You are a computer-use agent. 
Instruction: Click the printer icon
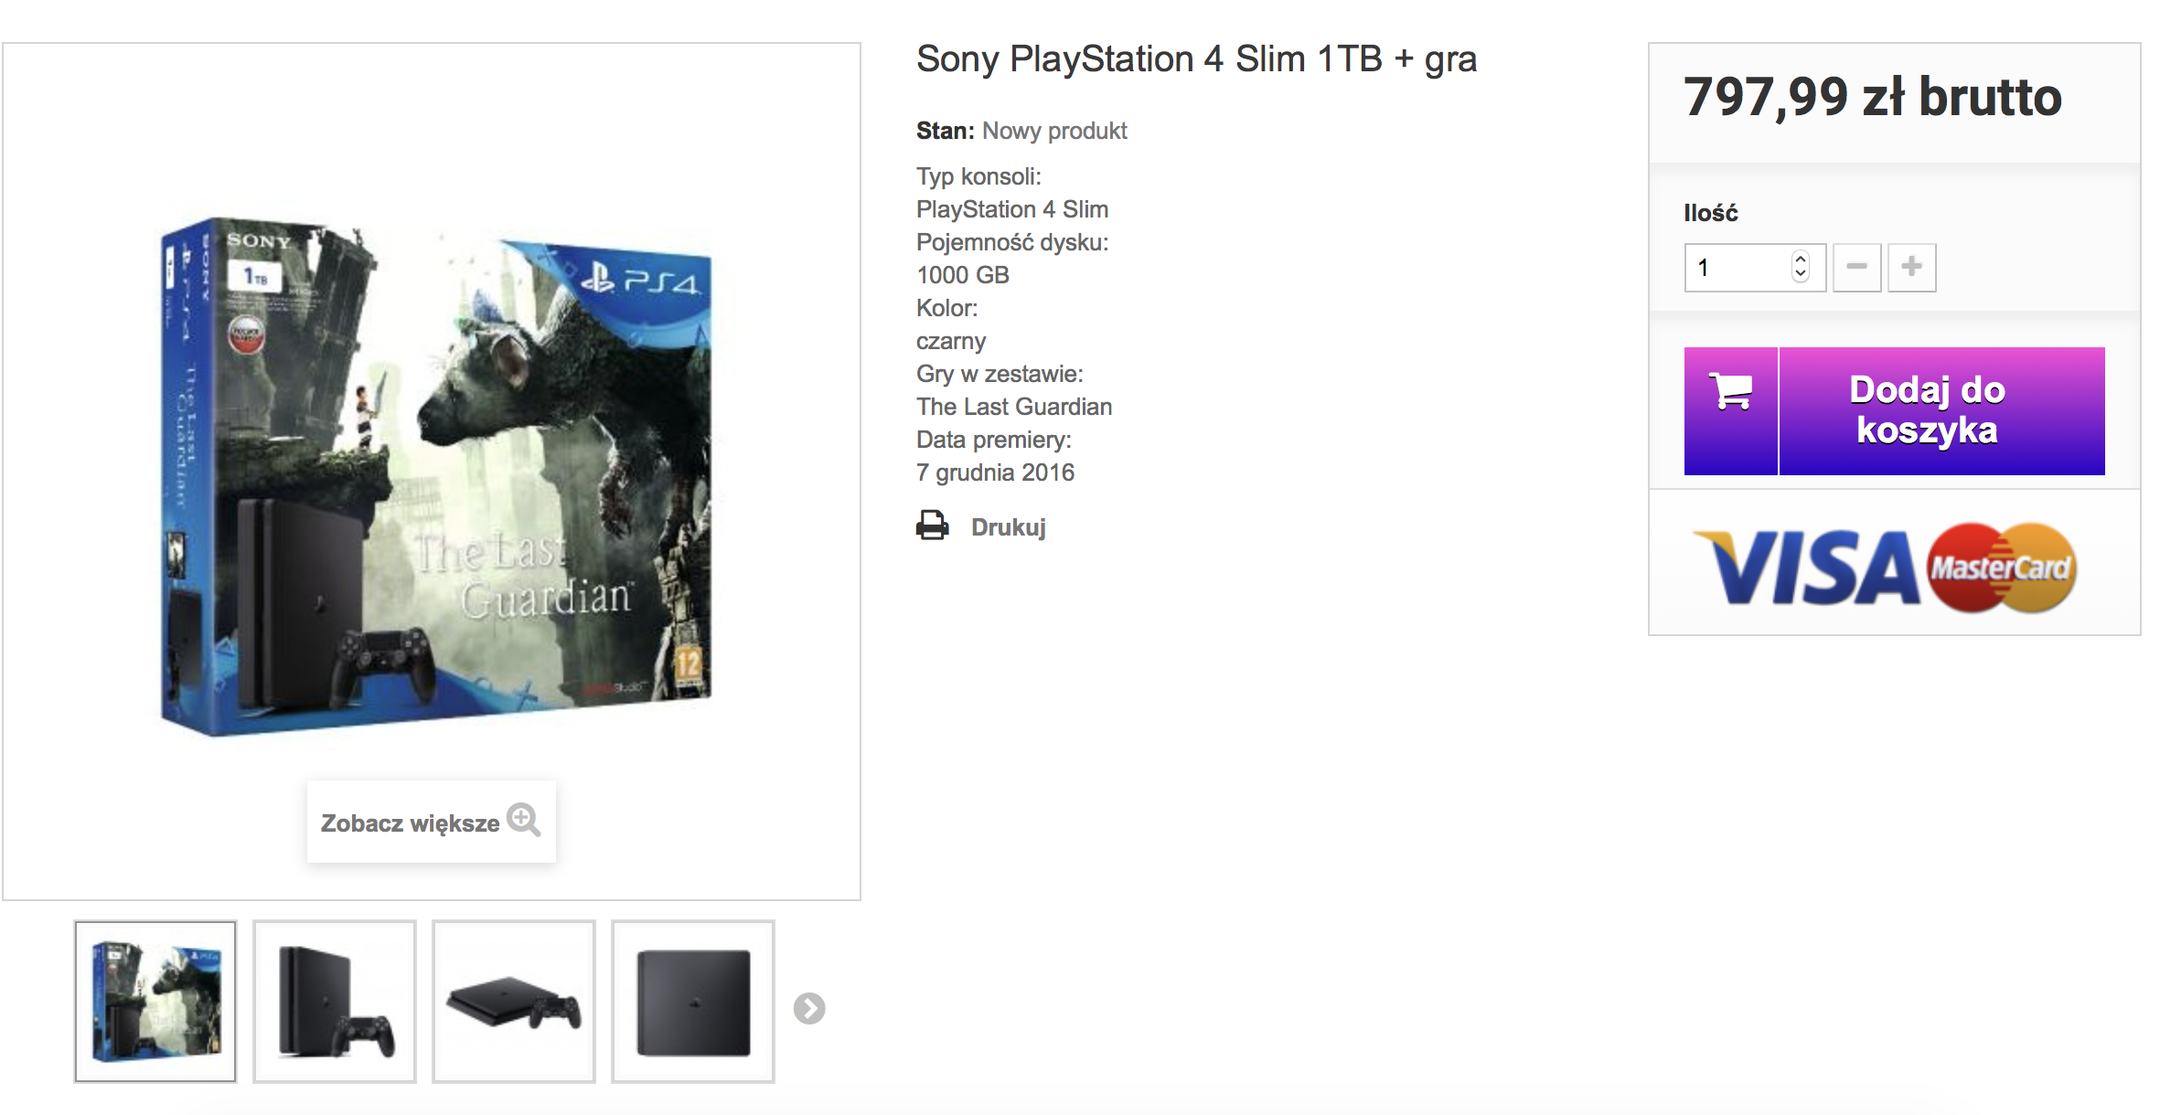[932, 526]
